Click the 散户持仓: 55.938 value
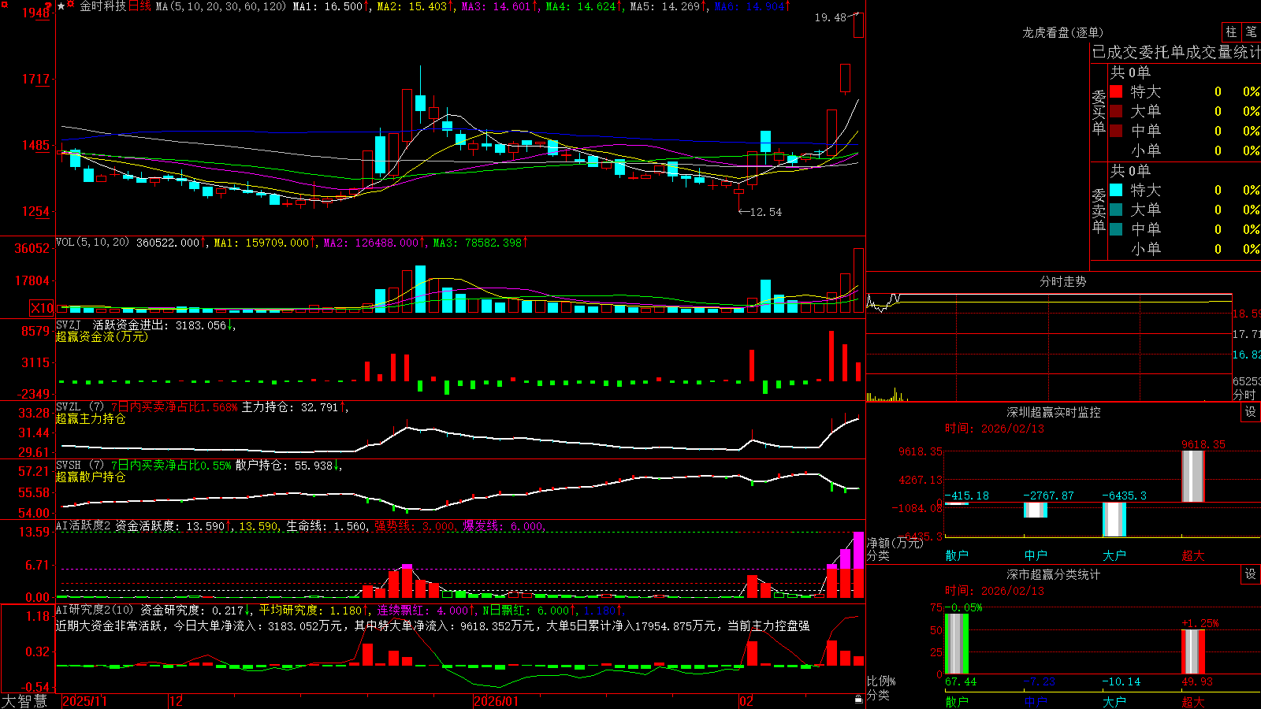 pos(284,466)
